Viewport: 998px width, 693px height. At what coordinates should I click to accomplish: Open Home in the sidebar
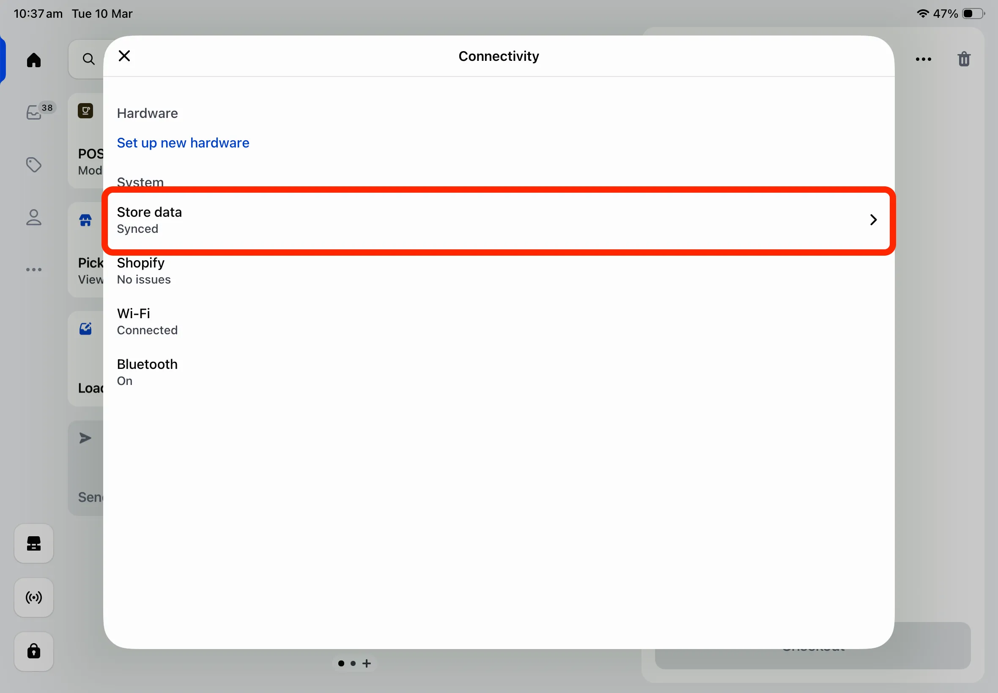pos(34,60)
